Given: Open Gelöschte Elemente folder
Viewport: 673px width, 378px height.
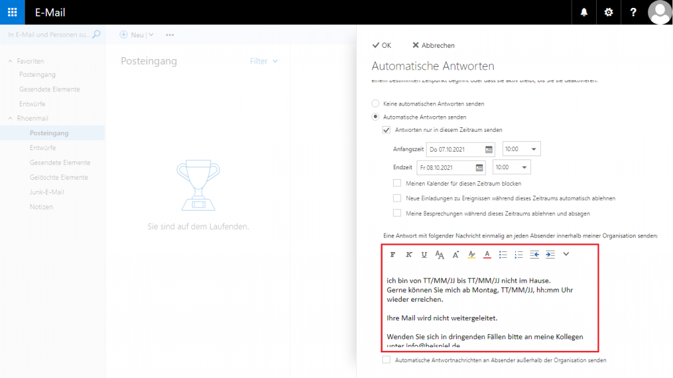Looking at the screenshot, I should click(58, 177).
